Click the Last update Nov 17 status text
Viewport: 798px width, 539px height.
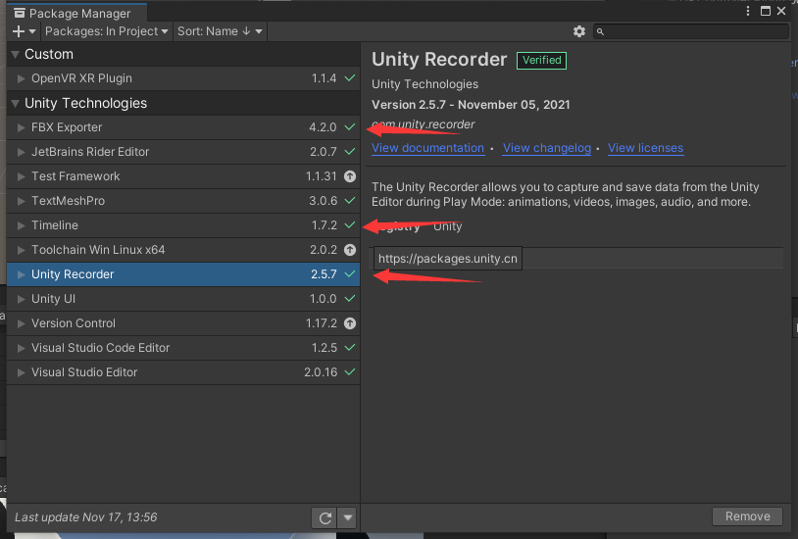(86, 517)
